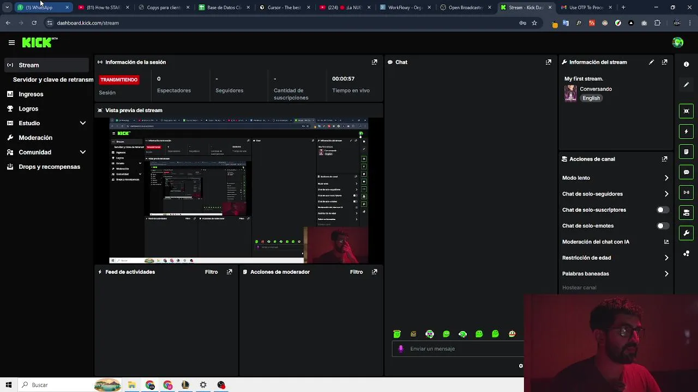Image resolution: width=698 pixels, height=392 pixels.
Task: Open chat settings gear icon
Action: [521, 366]
